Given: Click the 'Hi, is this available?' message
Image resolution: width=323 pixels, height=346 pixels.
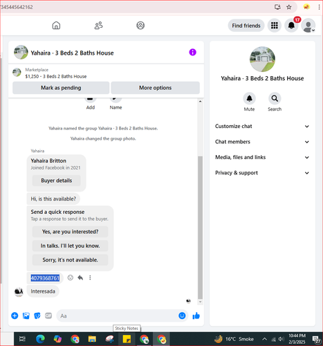Looking at the screenshot, I should (x=53, y=199).
